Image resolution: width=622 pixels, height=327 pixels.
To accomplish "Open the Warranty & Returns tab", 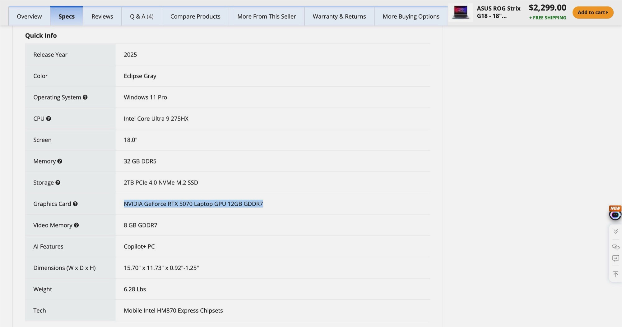I will click(x=339, y=16).
